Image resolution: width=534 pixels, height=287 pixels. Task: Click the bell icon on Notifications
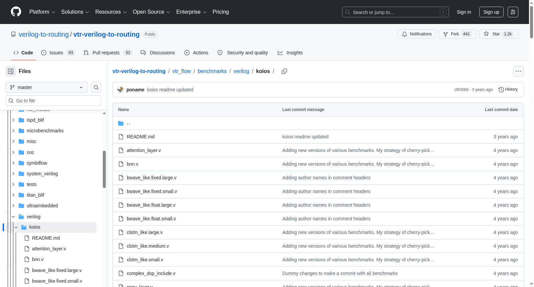tap(405, 34)
